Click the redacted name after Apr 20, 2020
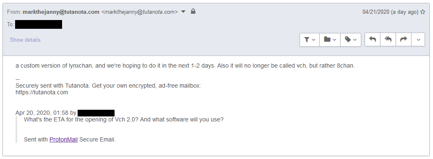433x159 pixels. coord(96,113)
